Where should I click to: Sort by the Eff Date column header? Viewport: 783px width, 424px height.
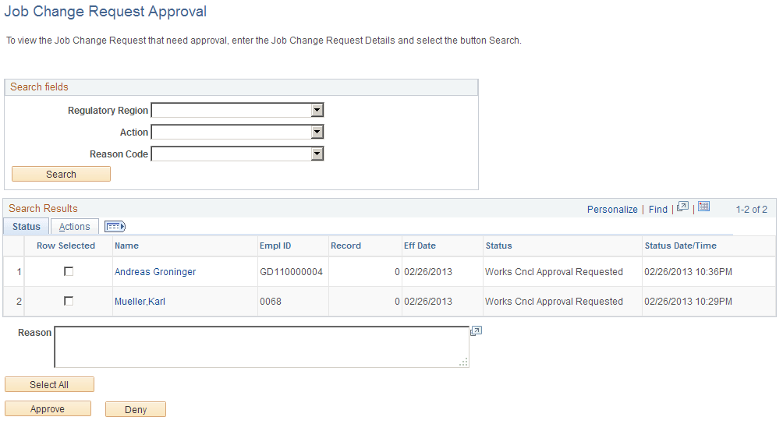[x=420, y=246]
